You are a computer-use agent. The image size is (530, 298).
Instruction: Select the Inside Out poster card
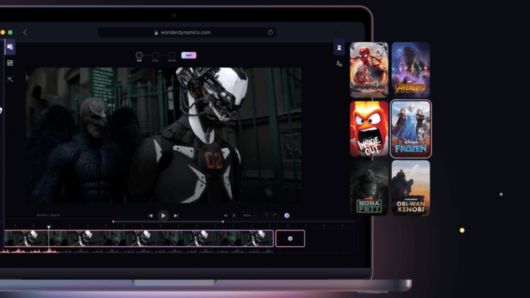(x=369, y=129)
